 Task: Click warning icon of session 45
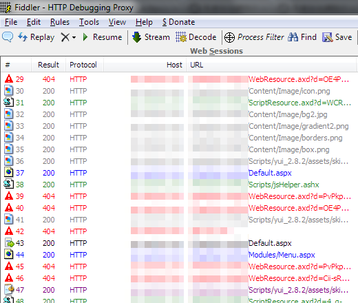click(x=9, y=266)
